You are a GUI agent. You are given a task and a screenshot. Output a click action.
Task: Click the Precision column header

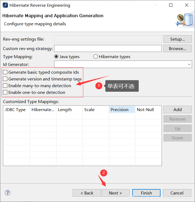pos(122,110)
